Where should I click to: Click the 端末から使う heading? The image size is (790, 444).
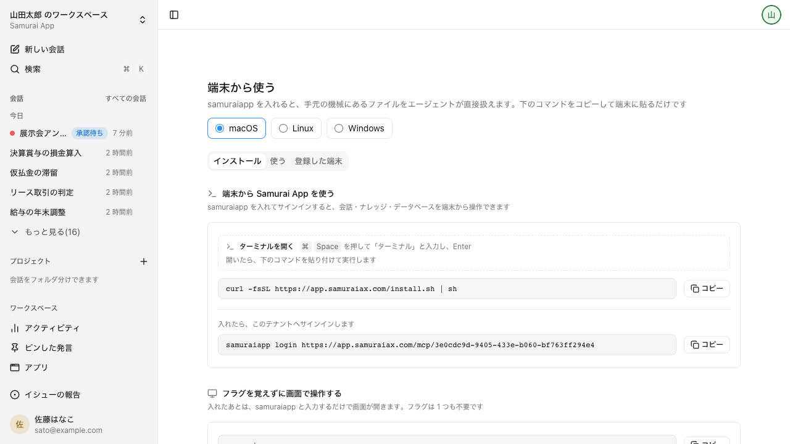pyautogui.click(x=241, y=88)
